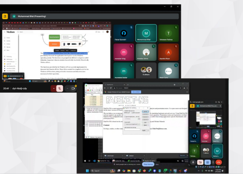
Task: Toggle the camera button in top Meet window
Action: pos(73,88)
